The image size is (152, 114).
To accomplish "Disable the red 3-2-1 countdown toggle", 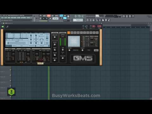I will click(49, 16).
